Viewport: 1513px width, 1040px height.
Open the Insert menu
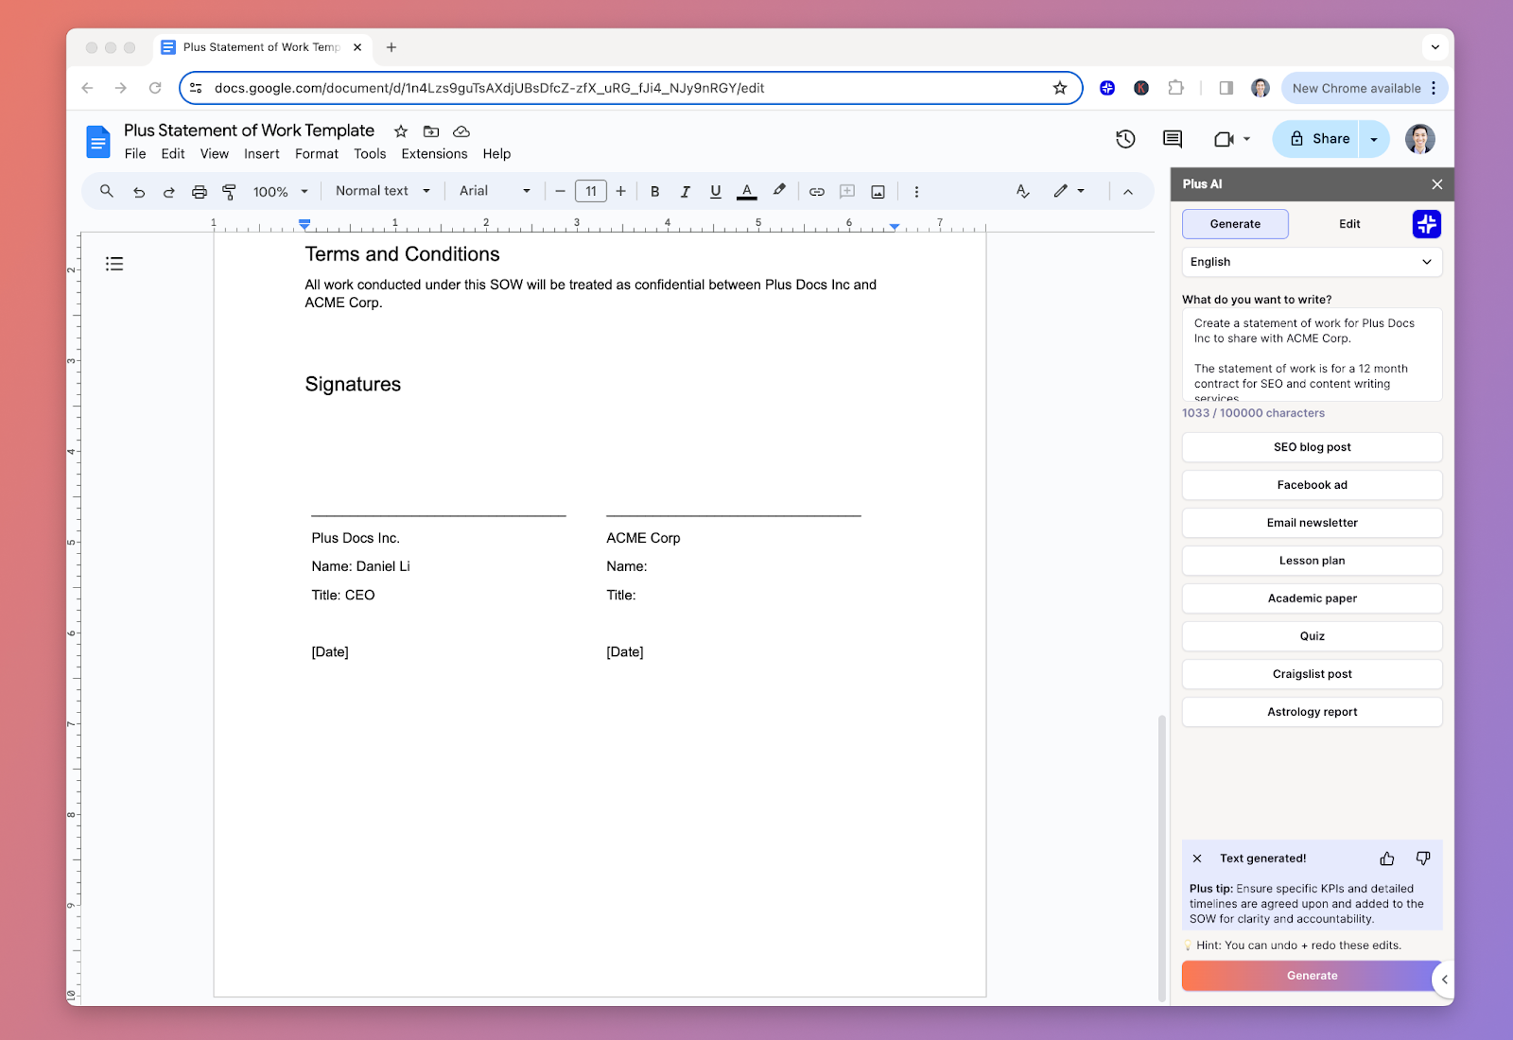pos(262,154)
